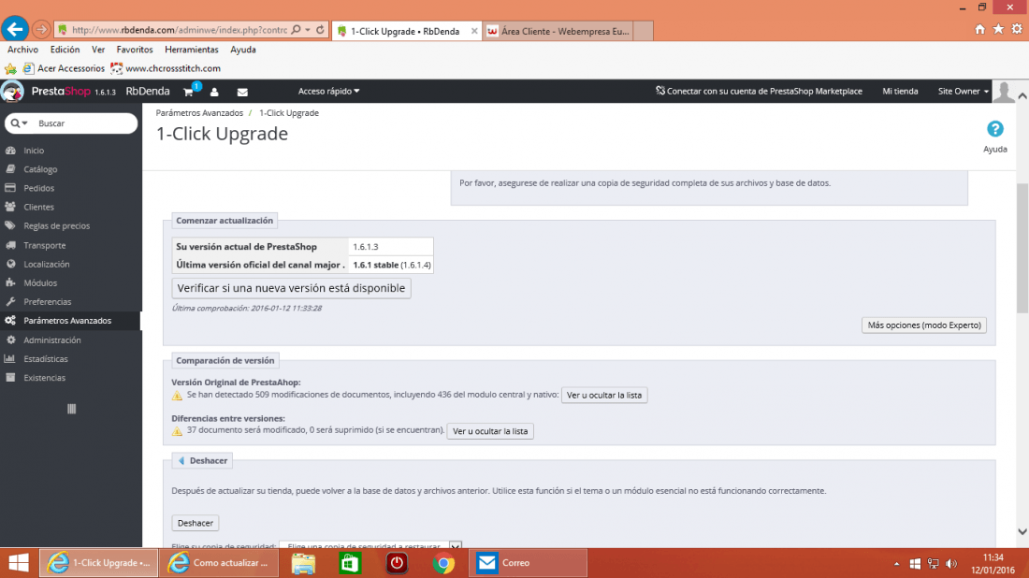This screenshot has width=1029, height=578.
Task: Open the shopping cart orders icon
Action: click(188, 92)
